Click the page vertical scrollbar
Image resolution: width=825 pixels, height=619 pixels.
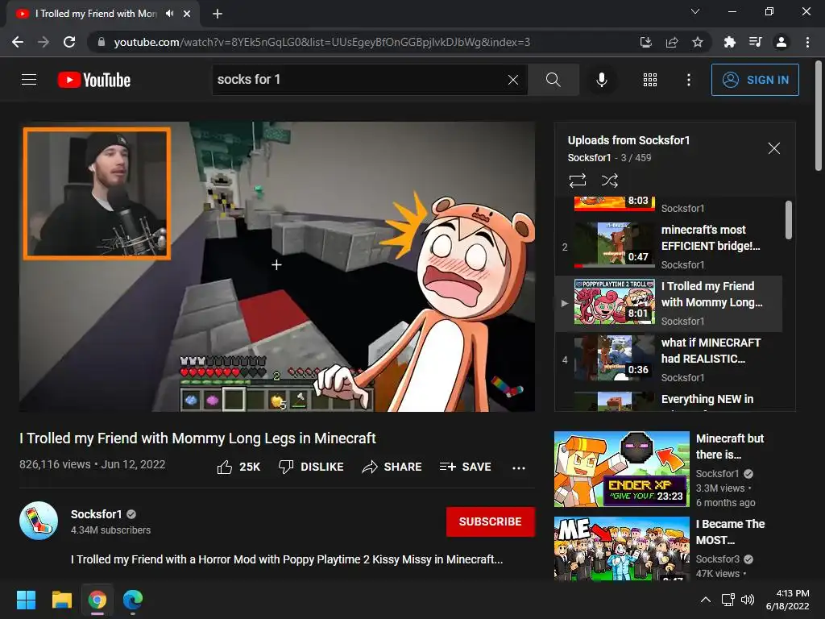tap(819, 116)
